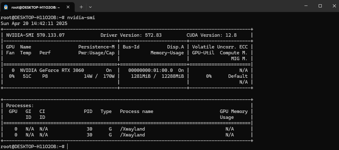
Task: Click NVIDIA-SMI 570.133.07 version text
Action: (35, 35)
